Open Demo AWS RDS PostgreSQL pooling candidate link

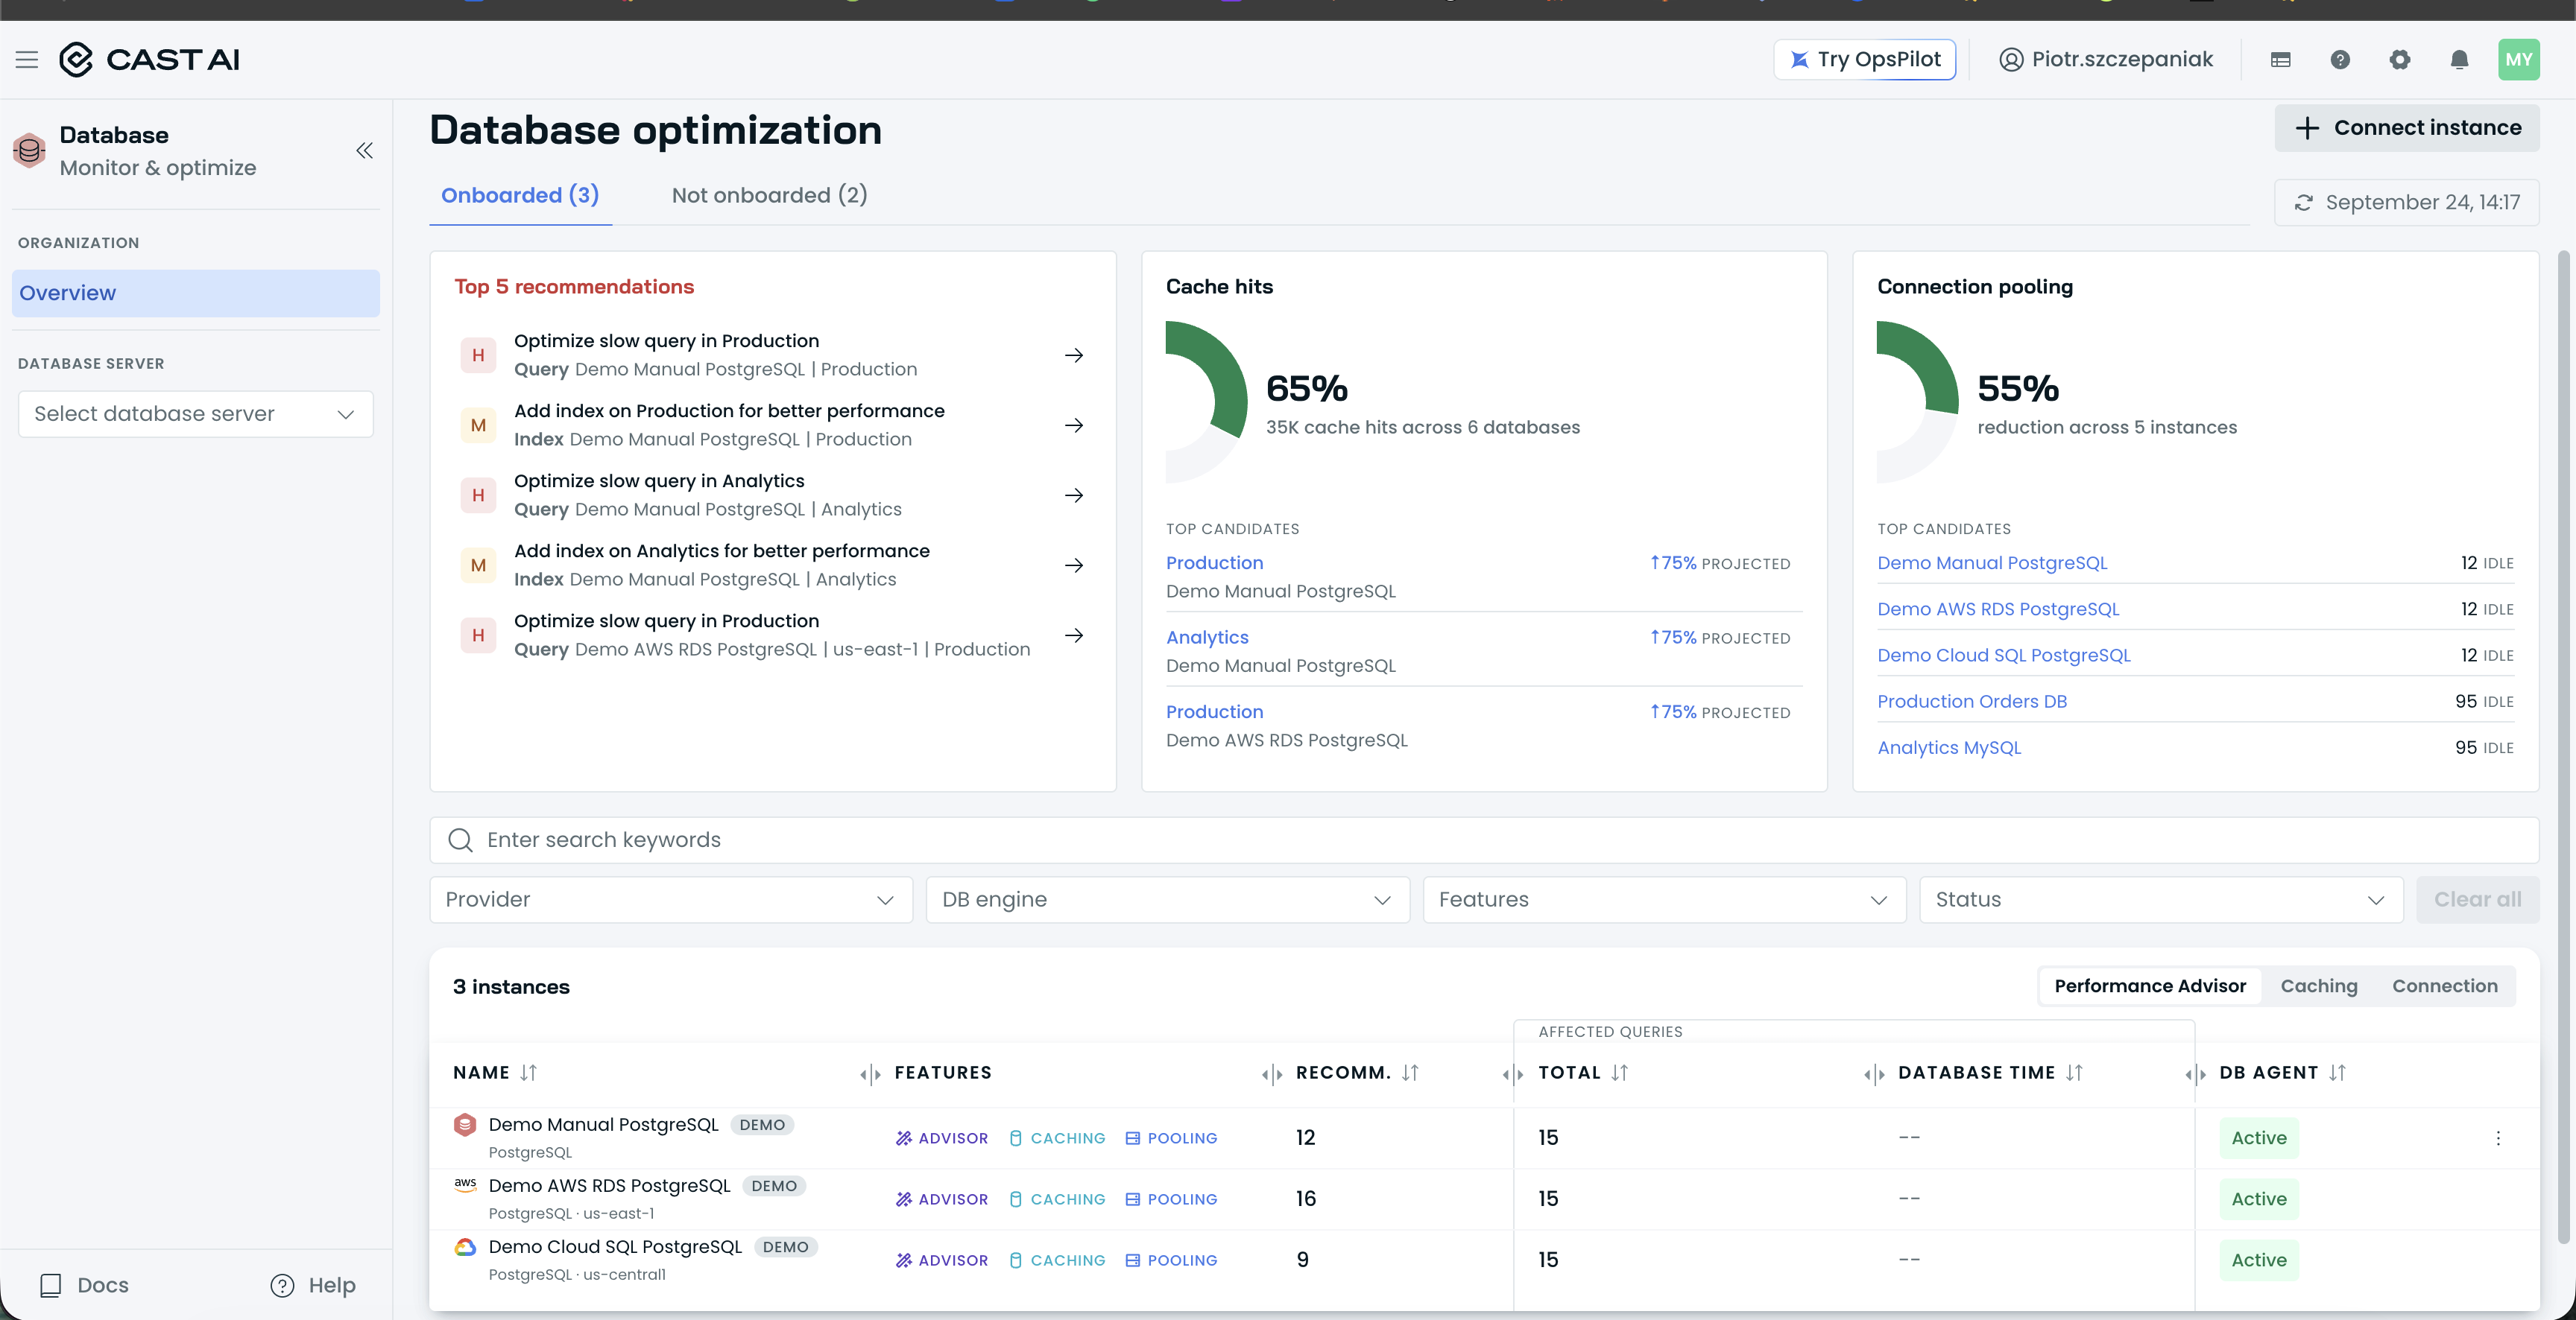click(x=1998, y=609)
